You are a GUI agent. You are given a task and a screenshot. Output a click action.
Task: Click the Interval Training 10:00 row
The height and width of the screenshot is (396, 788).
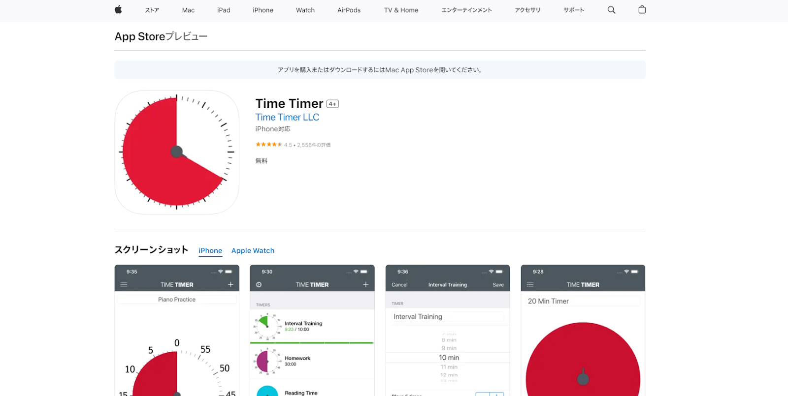pyautogui.click(x=312, y=326)
